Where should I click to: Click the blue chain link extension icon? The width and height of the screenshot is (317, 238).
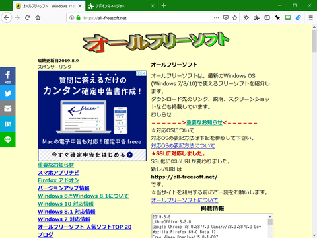[x=299, y=18]
